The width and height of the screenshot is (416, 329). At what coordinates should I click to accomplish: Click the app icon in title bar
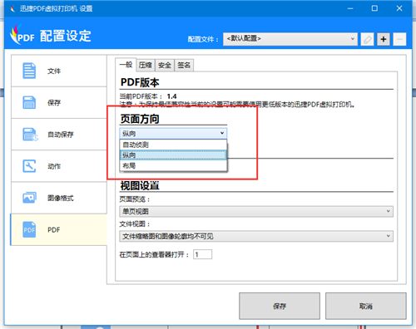[12, 9]
